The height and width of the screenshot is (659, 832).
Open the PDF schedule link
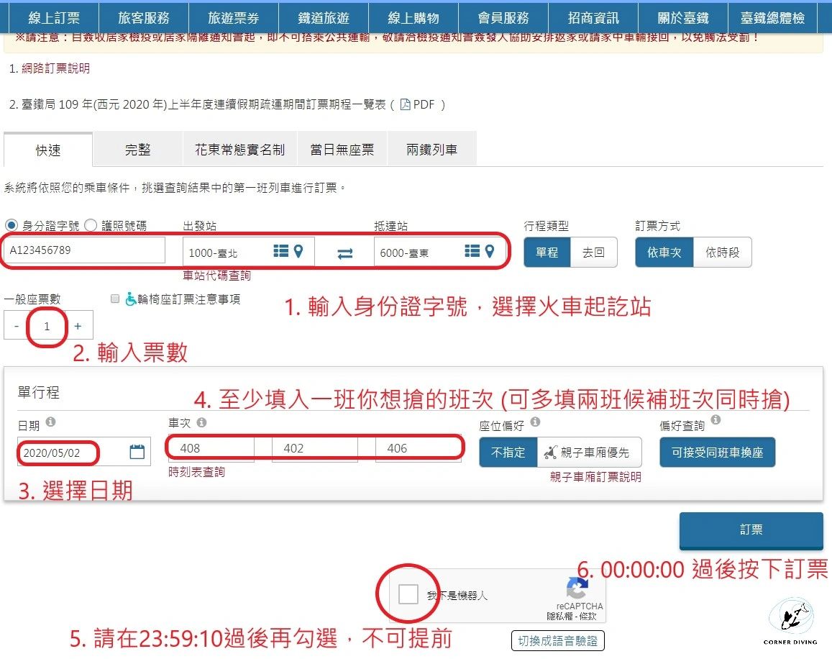coord(418,104)
